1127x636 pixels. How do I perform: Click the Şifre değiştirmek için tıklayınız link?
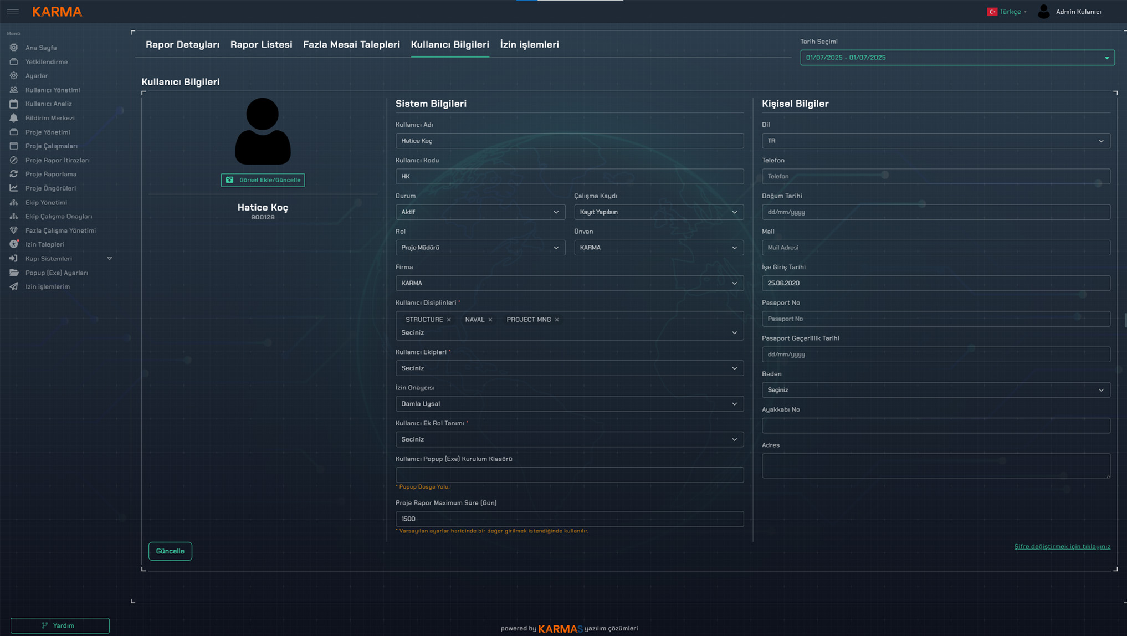[x=1062, y=546]
